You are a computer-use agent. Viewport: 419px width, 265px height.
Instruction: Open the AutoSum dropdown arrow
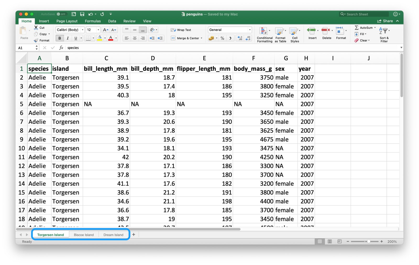(375, 27)
